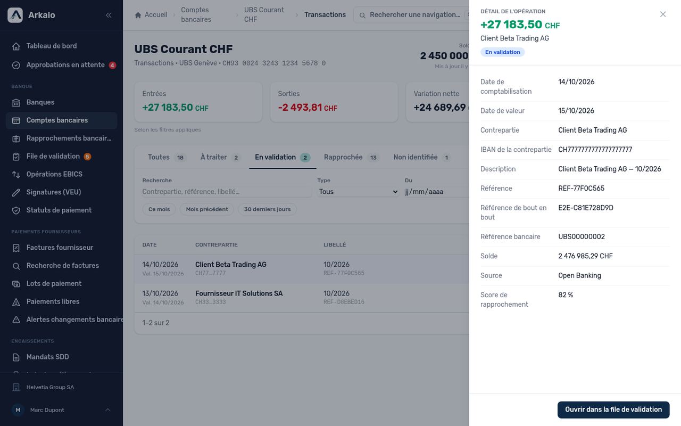Select the Opérations EBICS arrows icon
681x426 pixels.
click(16, 174)
